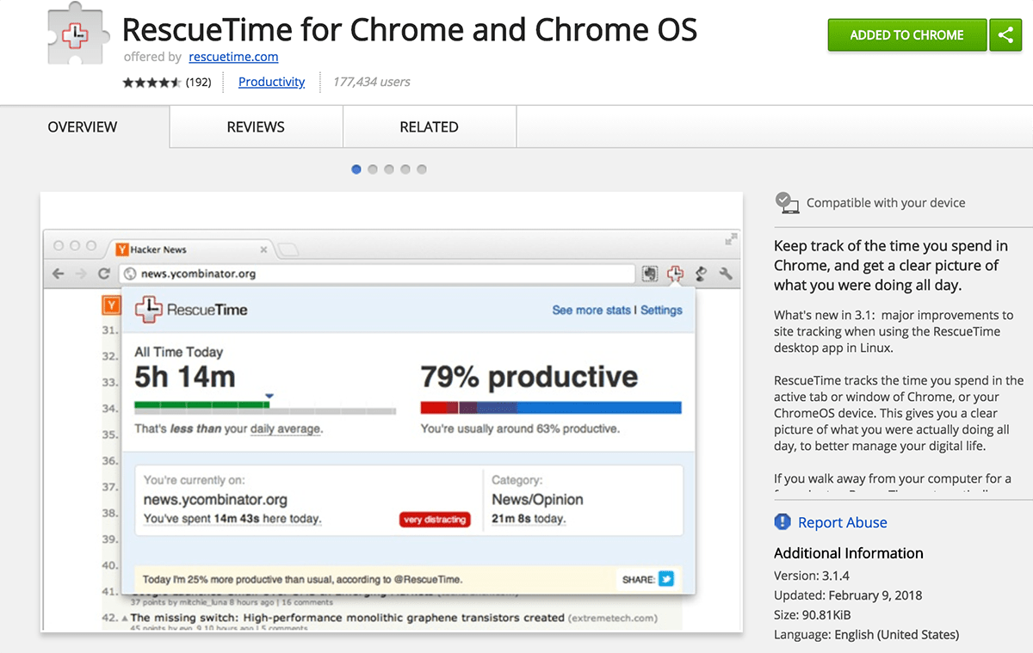1033x653 pixels.
Task: Click the browser back arrow in screenshot
Action: point(59,274)
